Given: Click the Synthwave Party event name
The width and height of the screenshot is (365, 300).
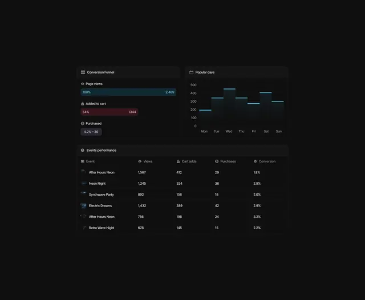Looking at the screenshot, I should click(x=102, y=194).
